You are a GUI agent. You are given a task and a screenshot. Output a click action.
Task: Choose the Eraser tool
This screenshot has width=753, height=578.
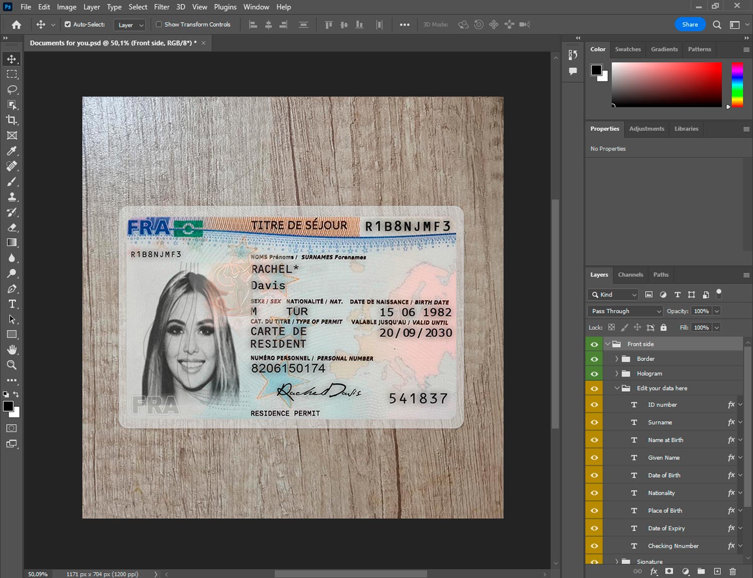point(12,227)
